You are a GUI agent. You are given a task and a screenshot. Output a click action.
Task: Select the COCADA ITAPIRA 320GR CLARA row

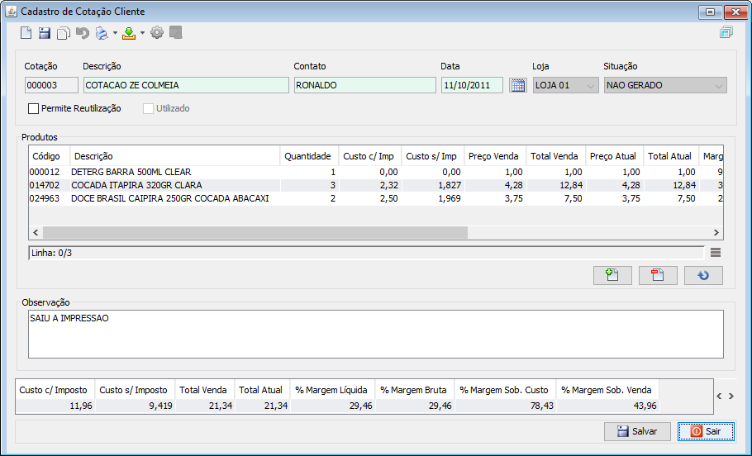(x=375, y=186)
